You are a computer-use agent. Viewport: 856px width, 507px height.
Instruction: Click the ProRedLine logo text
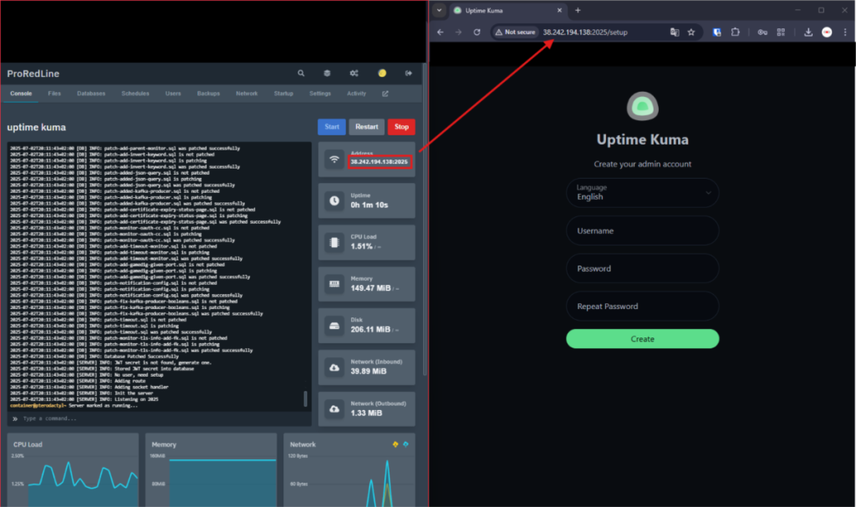click(x=33, y=74)
